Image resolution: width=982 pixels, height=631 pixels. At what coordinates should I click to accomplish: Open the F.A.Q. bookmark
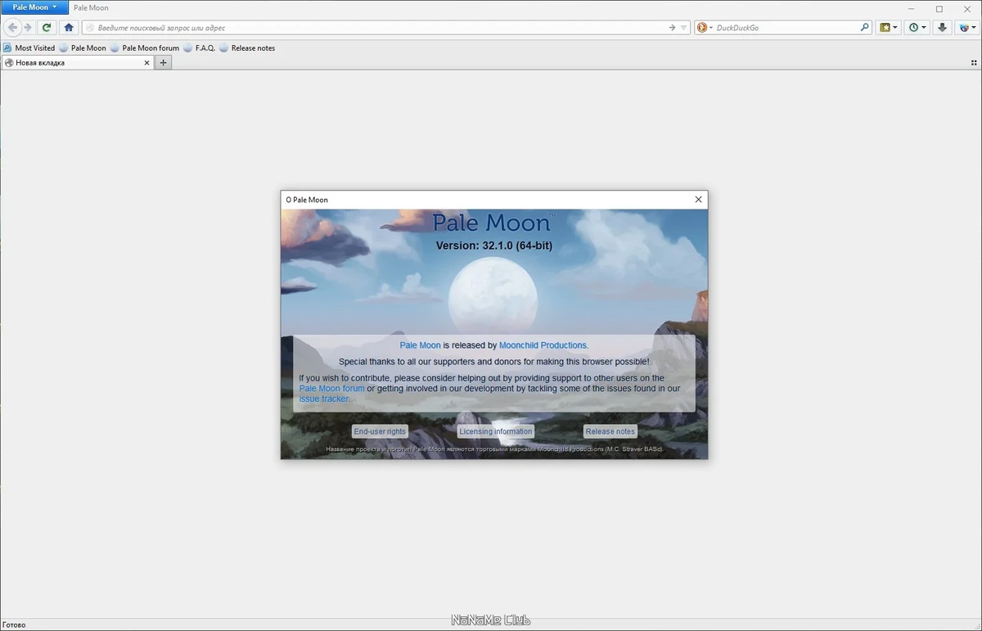pos(200,48)
